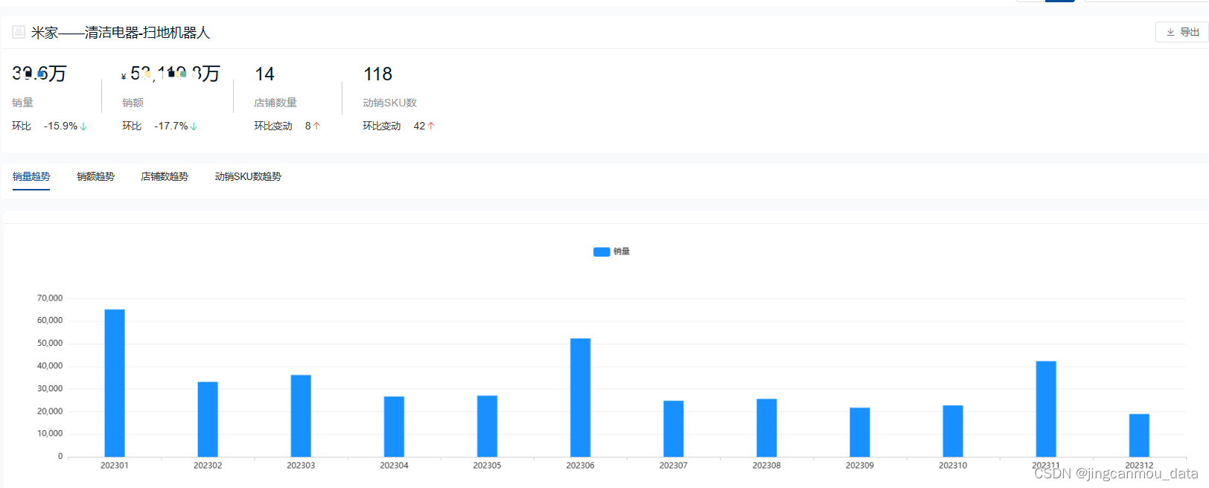
Task: Click the 202309 x-axis label
Action: pos(860,466)
